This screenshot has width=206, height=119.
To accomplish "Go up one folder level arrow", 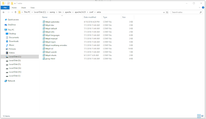I will coord(15,12).
